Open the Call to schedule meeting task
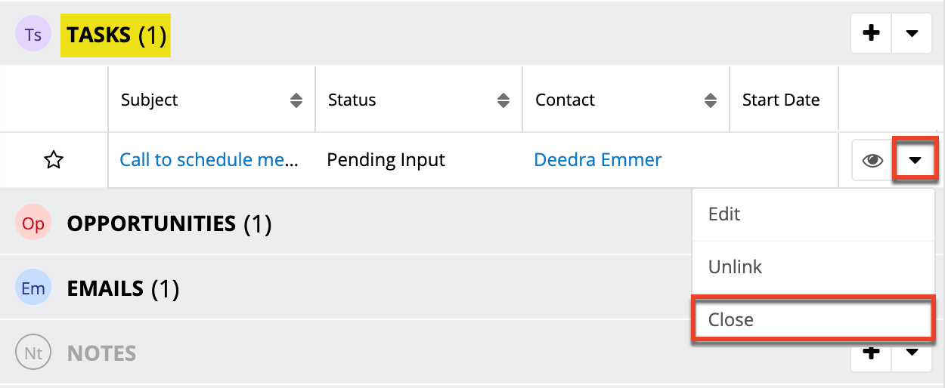Screen dimensions: 945x388 pos(209,160)
